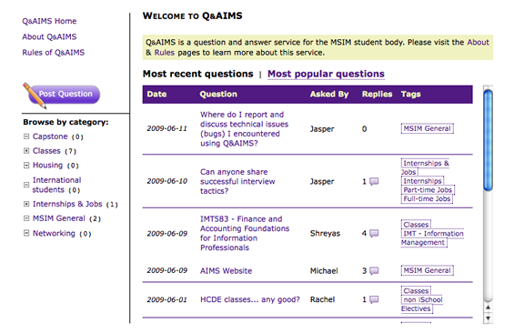Image resolution: width=524 pixels, height=333 pixels.
Task: Browse the Housing category
Action: pos(47,166)
